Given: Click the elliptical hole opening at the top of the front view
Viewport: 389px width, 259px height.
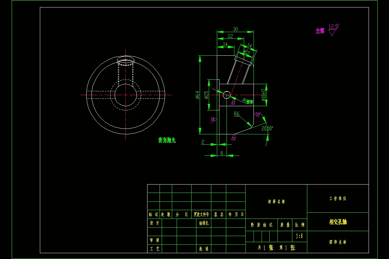Looking at the screenshot, I should point(126,61).
